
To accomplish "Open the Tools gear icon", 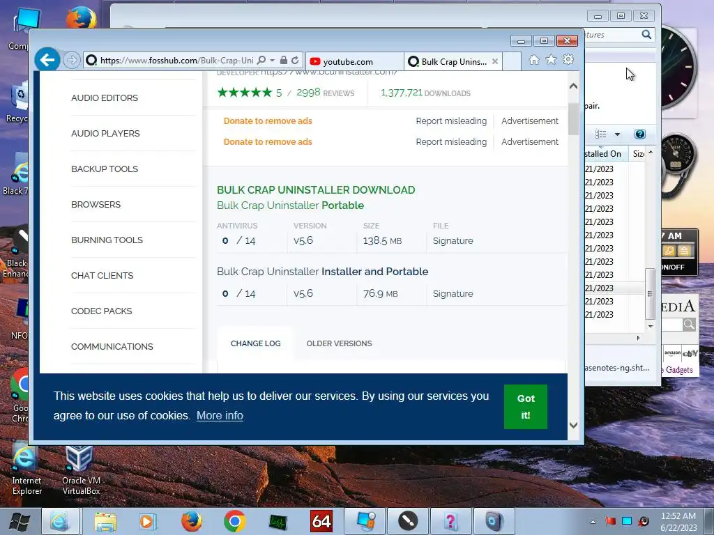I will tap(568, 60).
